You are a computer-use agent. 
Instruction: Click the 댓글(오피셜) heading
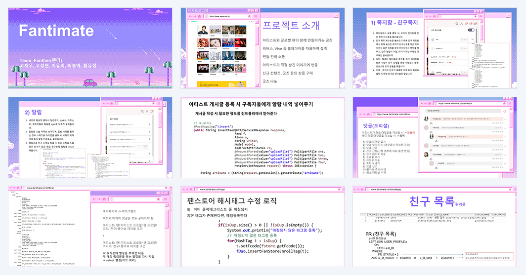point(376,126)
